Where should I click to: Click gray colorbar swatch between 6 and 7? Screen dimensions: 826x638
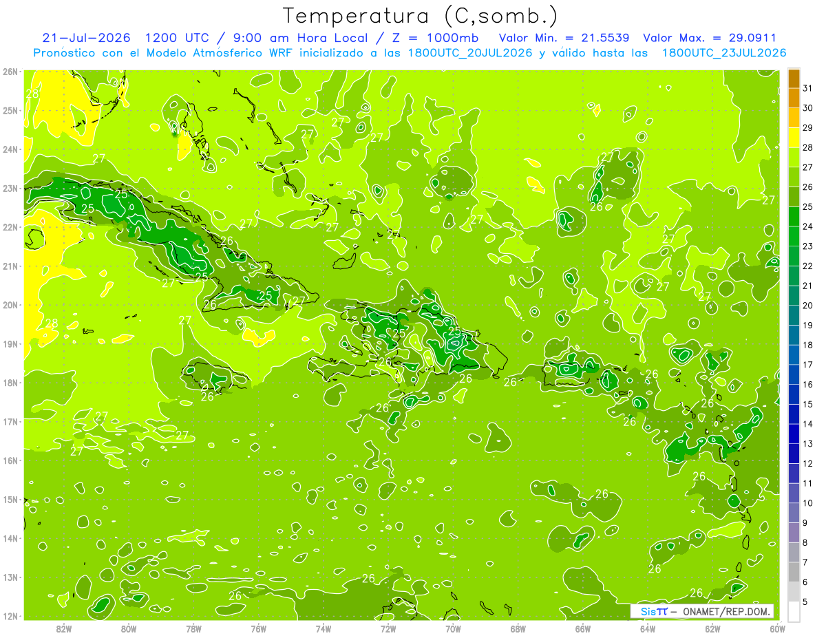(x=794, y=572)
